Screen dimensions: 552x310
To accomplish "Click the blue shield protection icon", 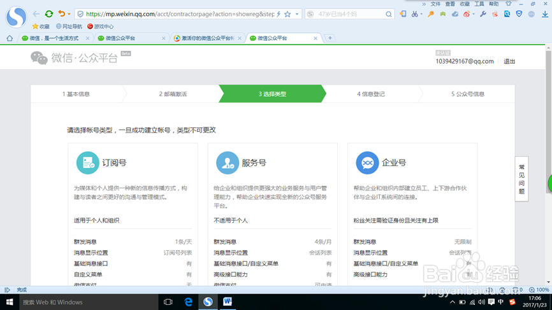I will (x=519, y=14).
